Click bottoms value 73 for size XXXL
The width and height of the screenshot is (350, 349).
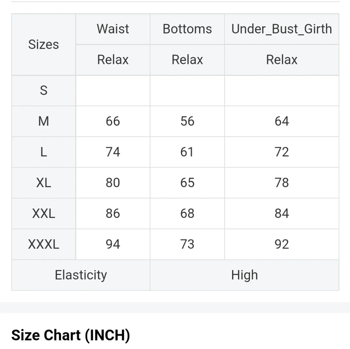pos(187,244)
